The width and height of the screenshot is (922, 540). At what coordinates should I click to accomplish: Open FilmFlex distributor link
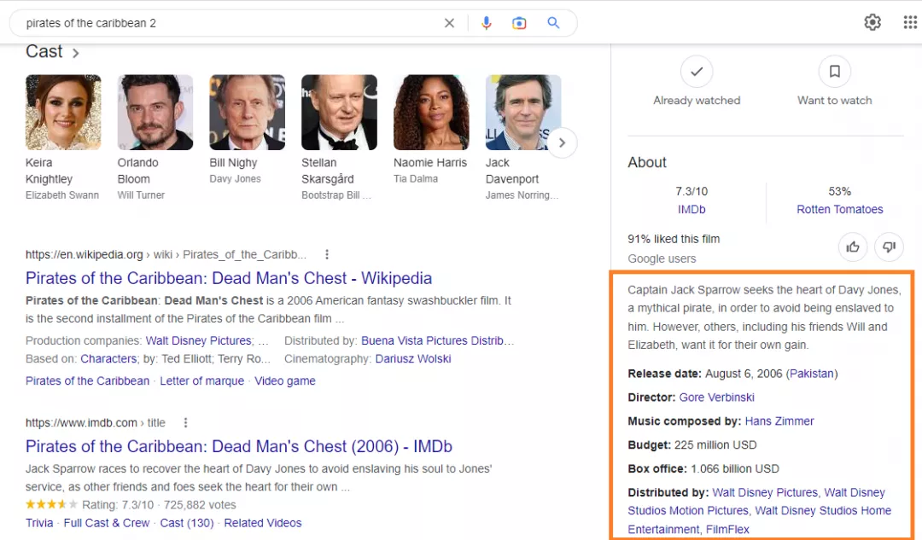click(x=727, y=530)
